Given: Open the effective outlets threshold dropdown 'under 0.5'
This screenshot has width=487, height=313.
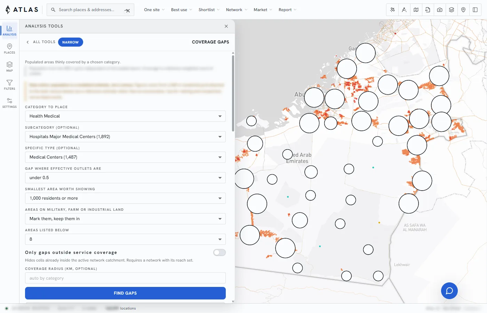Looking at the screenshot, I should pyautogui.click(x=125, y=178).
